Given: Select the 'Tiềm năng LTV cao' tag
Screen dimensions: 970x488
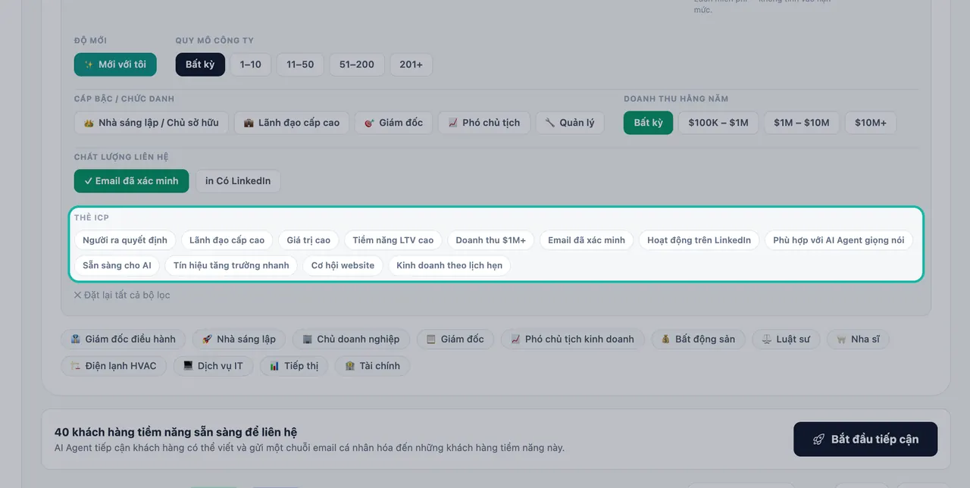Looking at the screenshot, I should pyautogui.click(x=393, y=240).
